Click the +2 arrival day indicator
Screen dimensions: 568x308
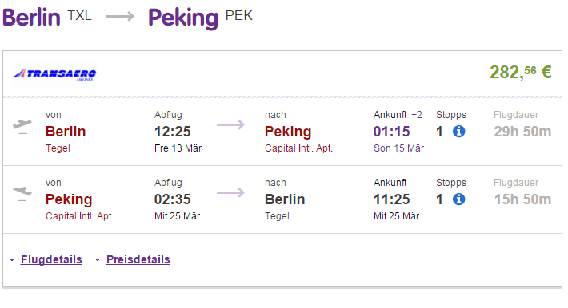tap(417, 115)
